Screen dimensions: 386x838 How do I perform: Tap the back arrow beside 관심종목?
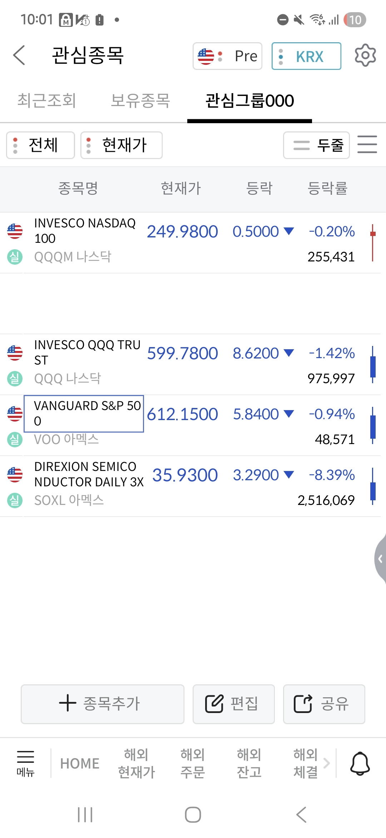coord(19,56)
